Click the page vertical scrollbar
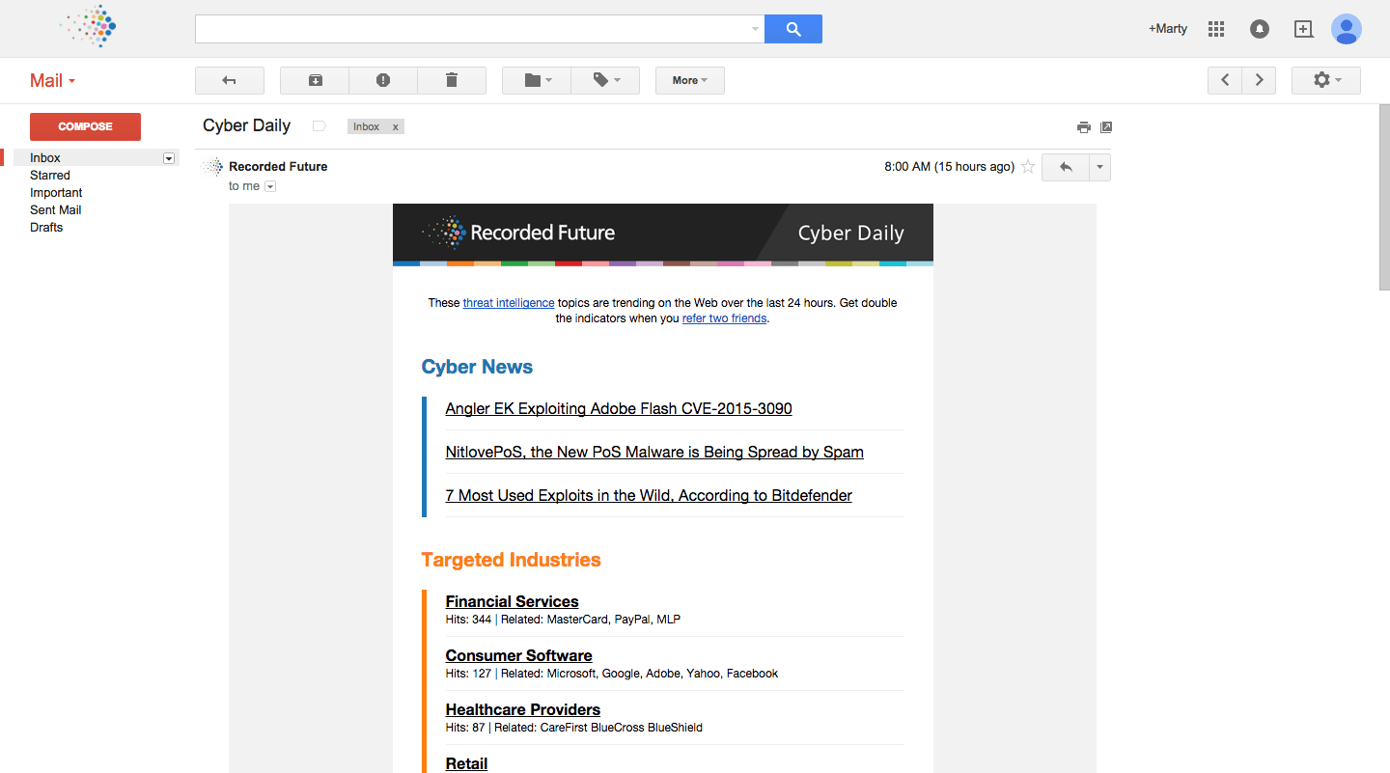Image resolution: width=1390 pixels, height=773 pixels. pos(1384,198)
